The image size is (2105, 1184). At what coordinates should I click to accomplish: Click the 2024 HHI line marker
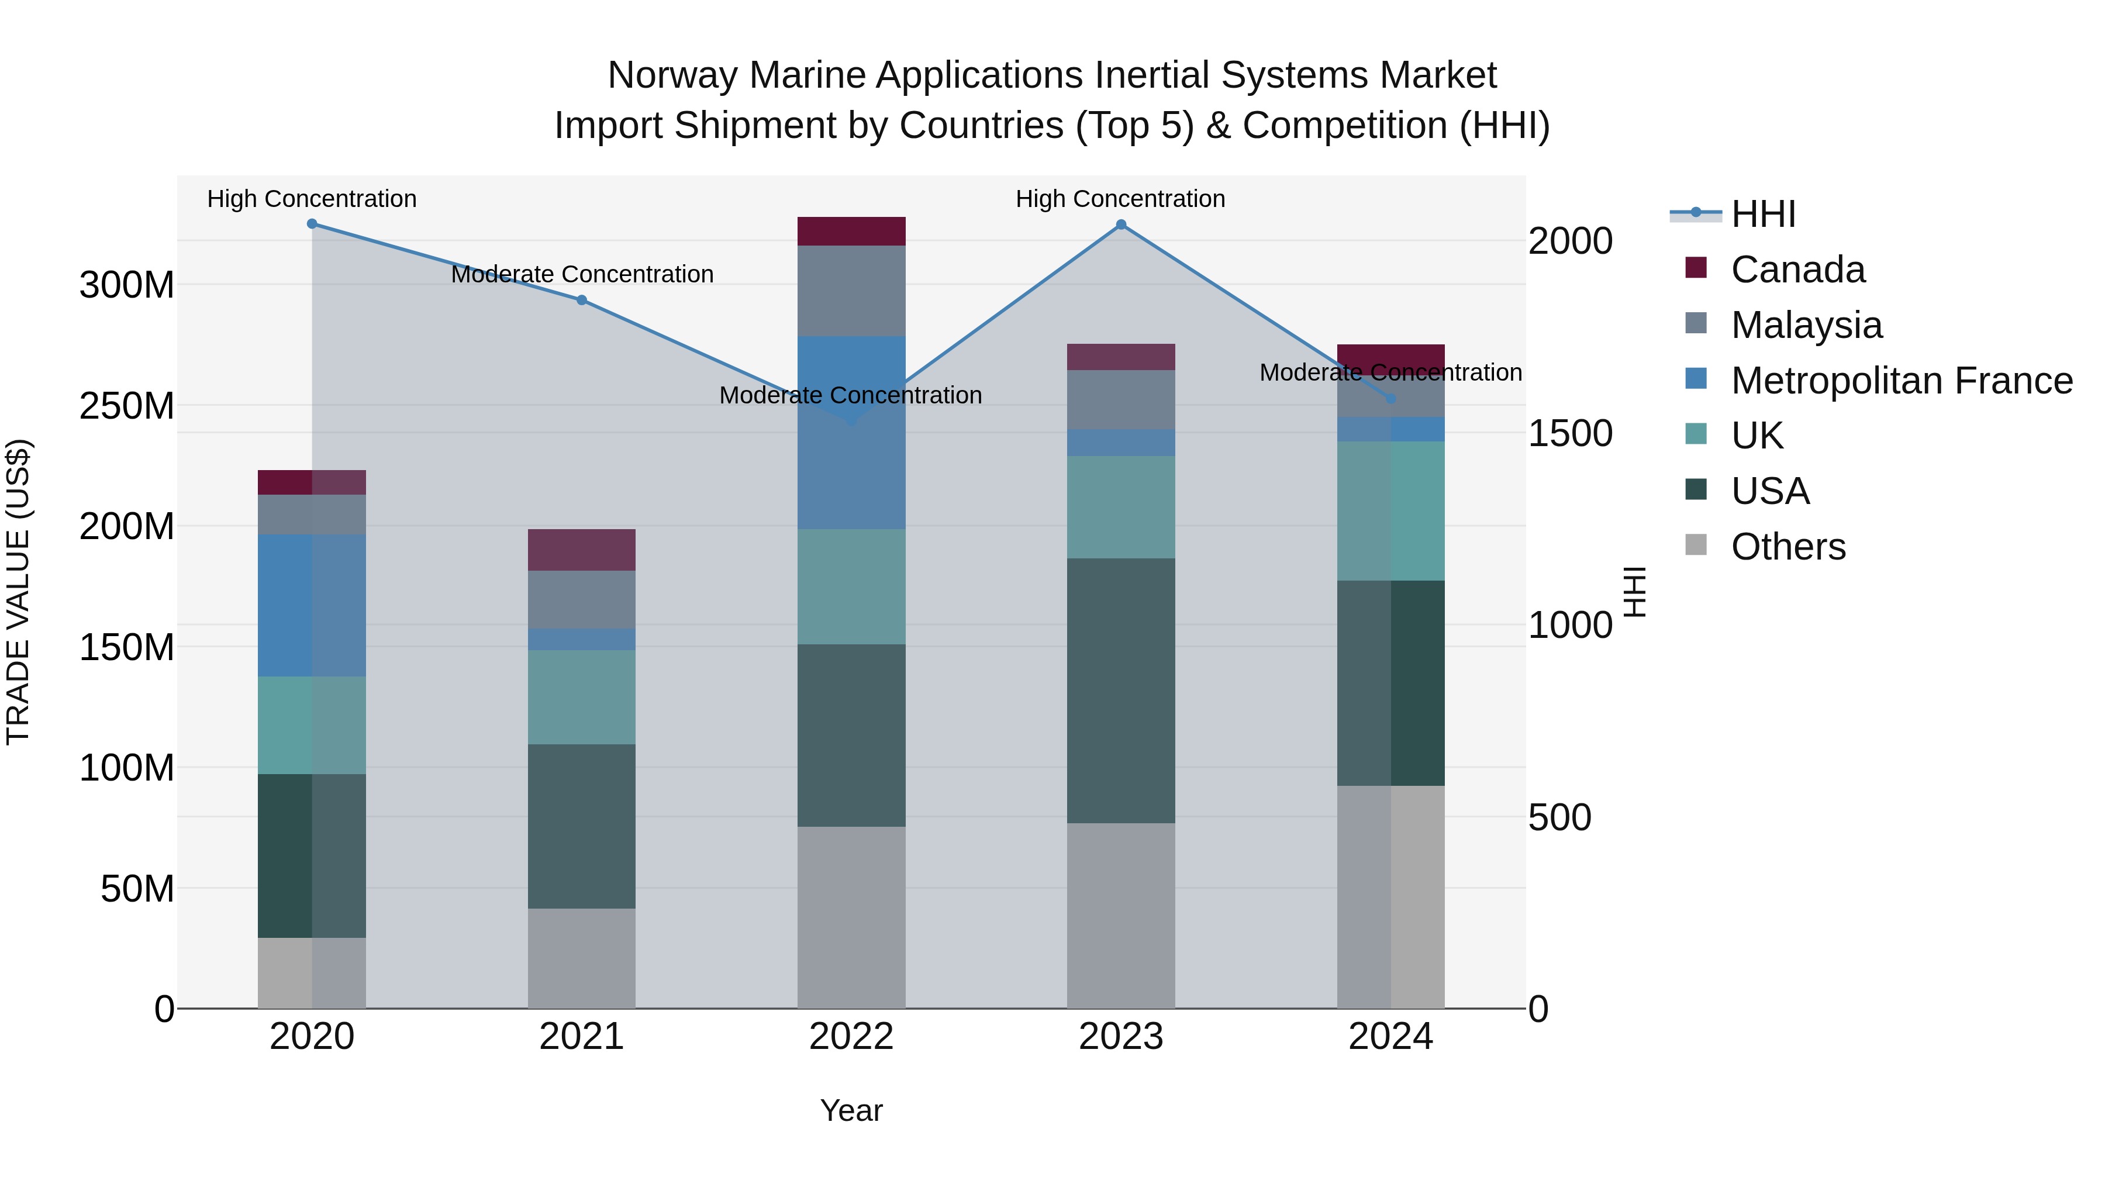pyautogui.click(x=1391, y=399)
